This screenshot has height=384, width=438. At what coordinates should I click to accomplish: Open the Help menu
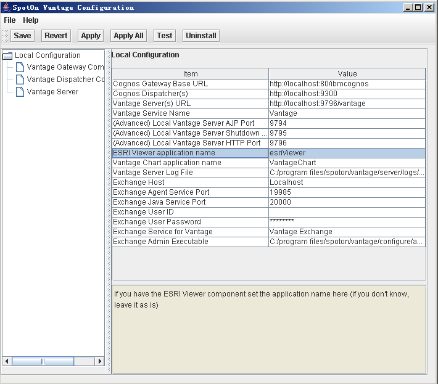[31, 20]
